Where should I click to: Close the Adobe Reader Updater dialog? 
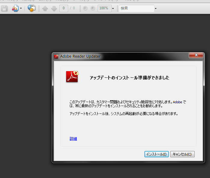[x=196, y=55]
